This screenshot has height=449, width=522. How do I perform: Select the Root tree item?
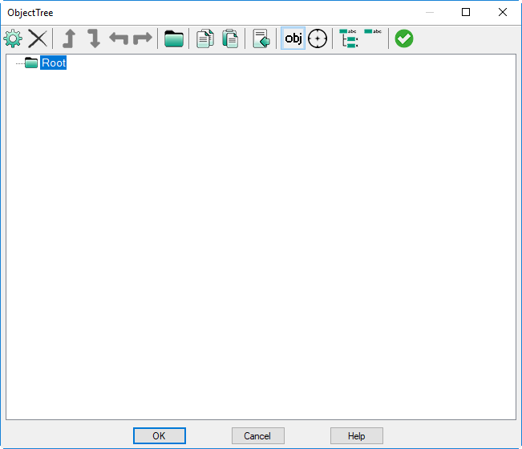click(x=53, y=63)
